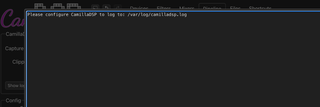320x107 pixels.
Task: Click the /var/log/camilladsp.log path text
Action: [157, 14]
